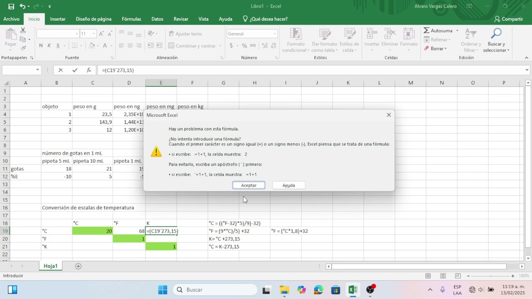
Task: Click Aceptar in the Microsoft Excel dialog
Action: point(249,185)
